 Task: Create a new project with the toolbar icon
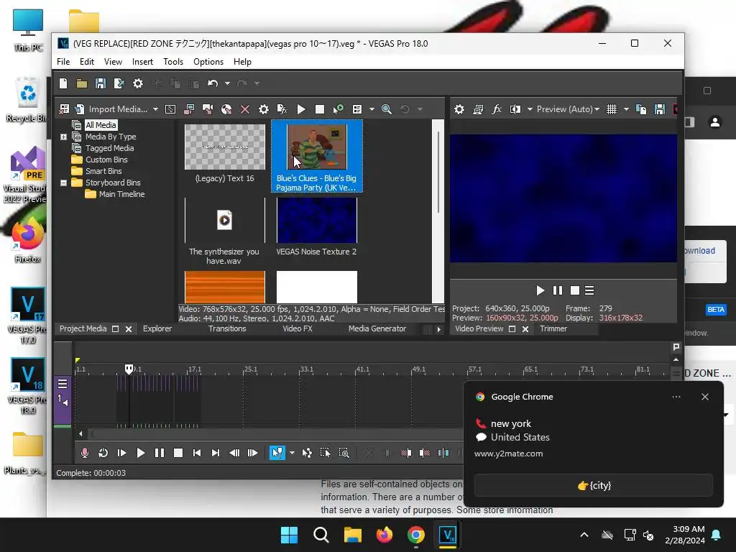pyautogui.click(x=63, y=83)
